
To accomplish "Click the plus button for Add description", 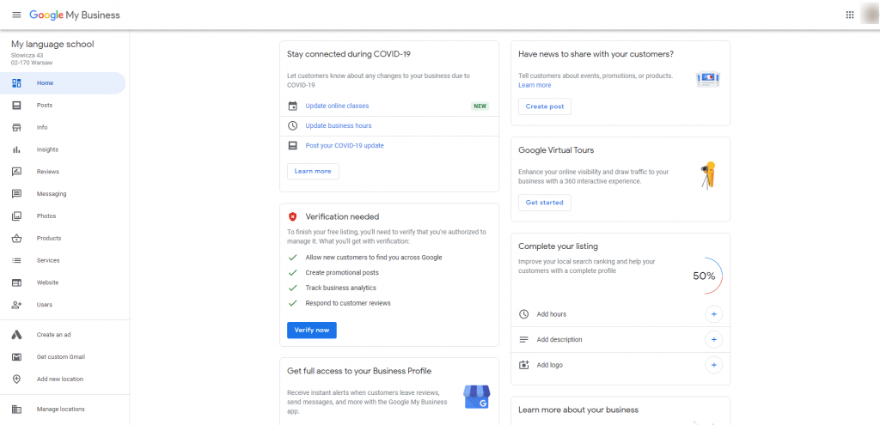I will (x=714, y=339).
